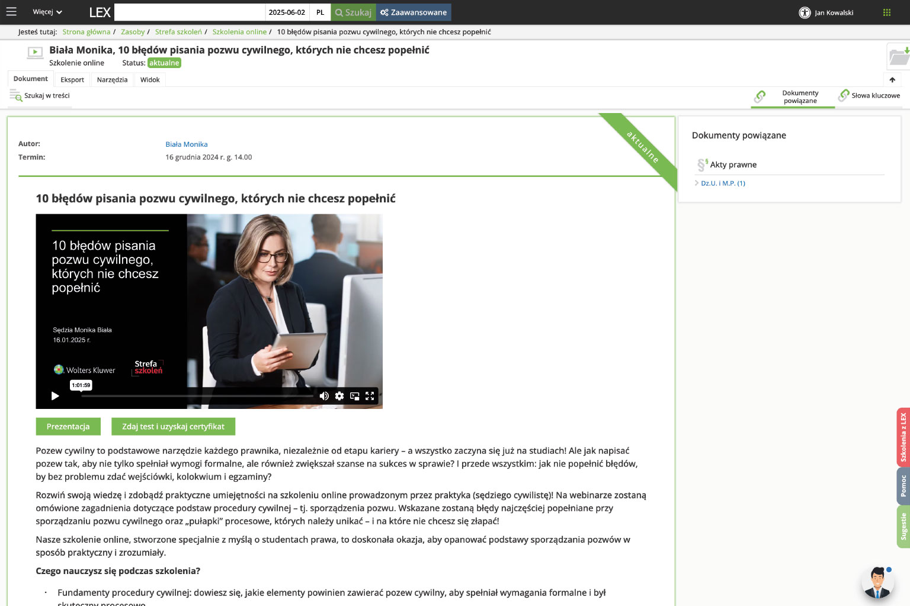
Task: Enable picture-in-picture mode for the video
Action: click(x=355, y=396)
